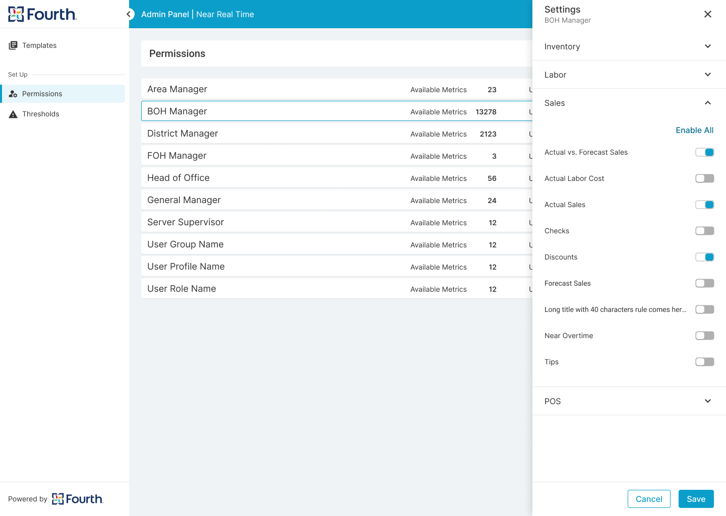
Task: Select Thresholds in the Set Up menu
Action: 41,113
